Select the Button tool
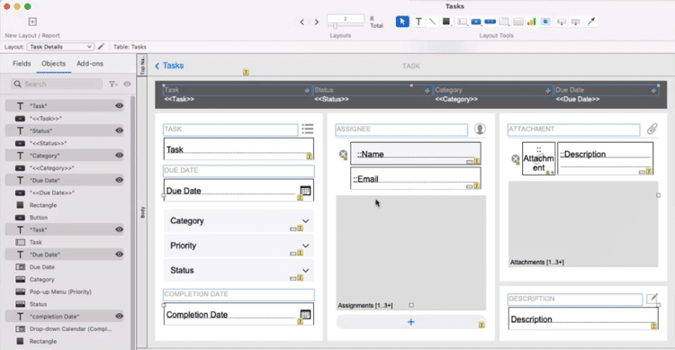Image resolution: width=675 pixels, height=350 pixels. [x=476, y=22]
